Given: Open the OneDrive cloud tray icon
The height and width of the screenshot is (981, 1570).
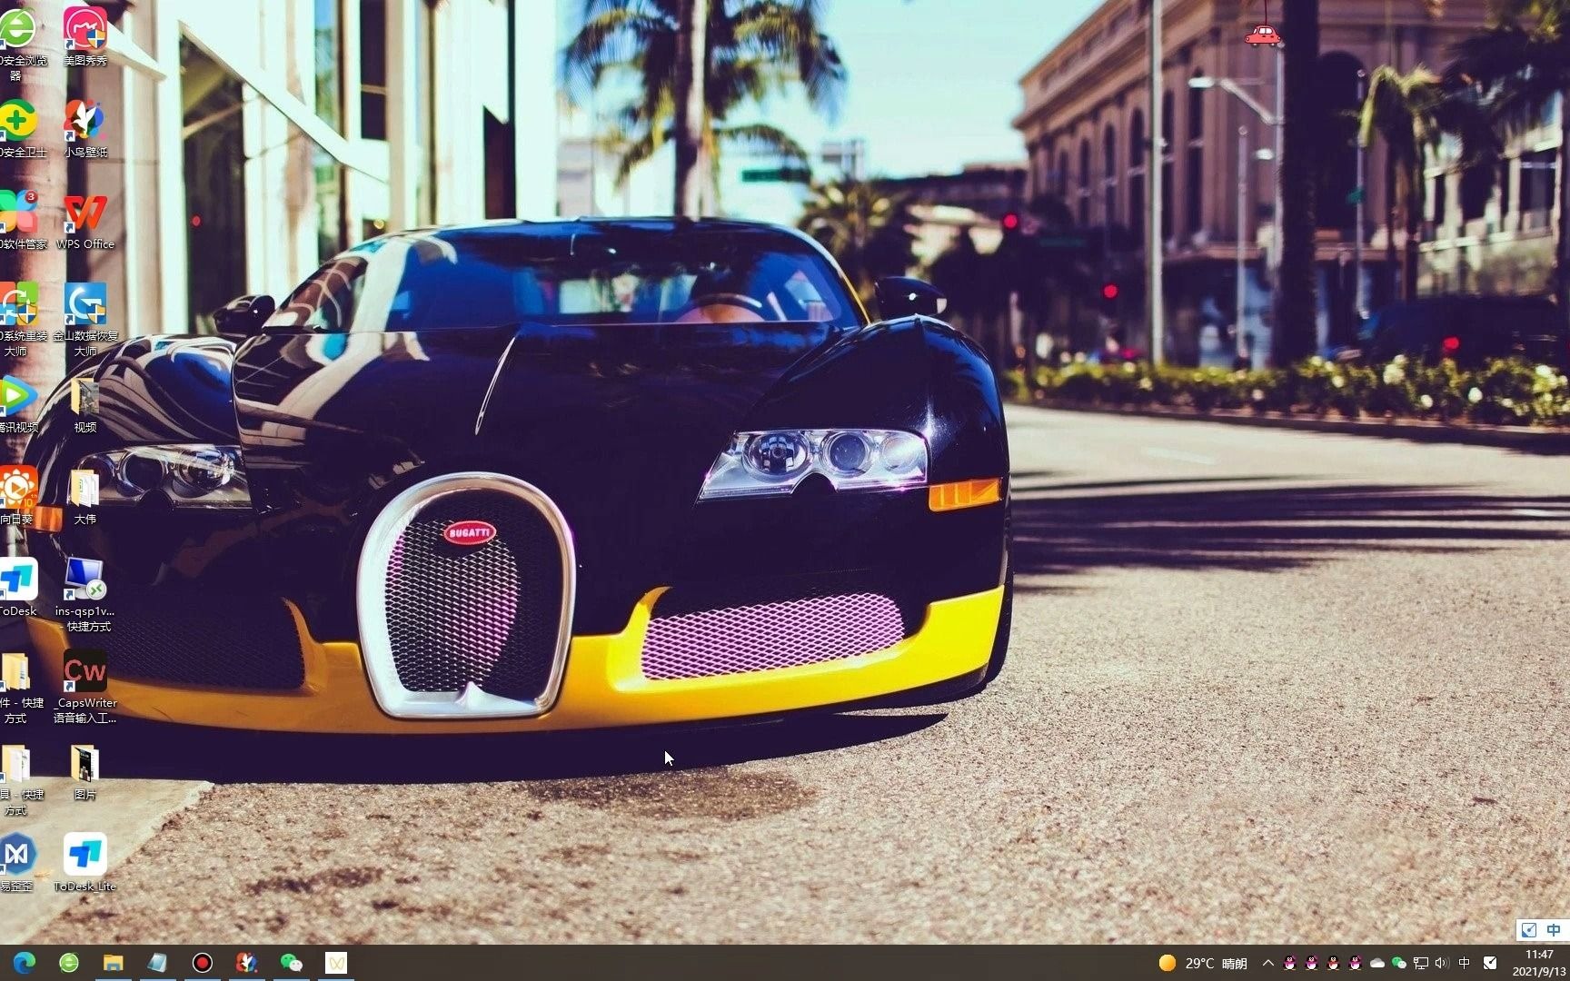Looking at the screenshot, I should coord(1377,963).
